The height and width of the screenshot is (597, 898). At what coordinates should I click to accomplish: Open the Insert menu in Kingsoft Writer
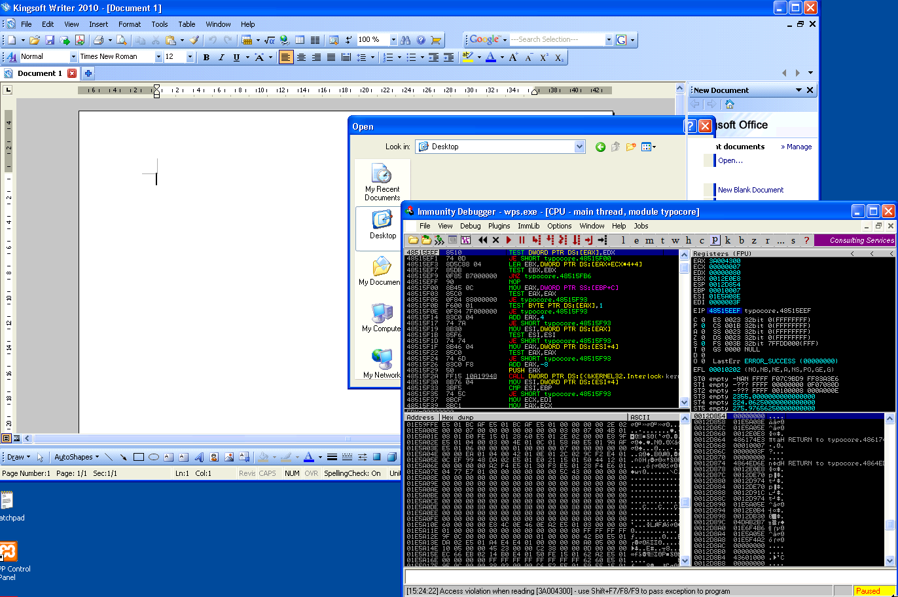coord(98,24)
